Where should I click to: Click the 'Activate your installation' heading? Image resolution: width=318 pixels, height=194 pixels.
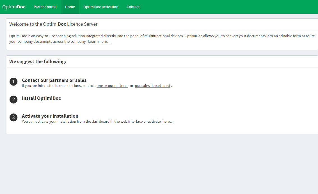tap(50, 116)
